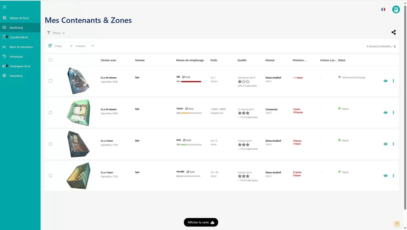This screenshot has height=230, width=407.
Task: Click the share icon at top right
Action: 393,33
